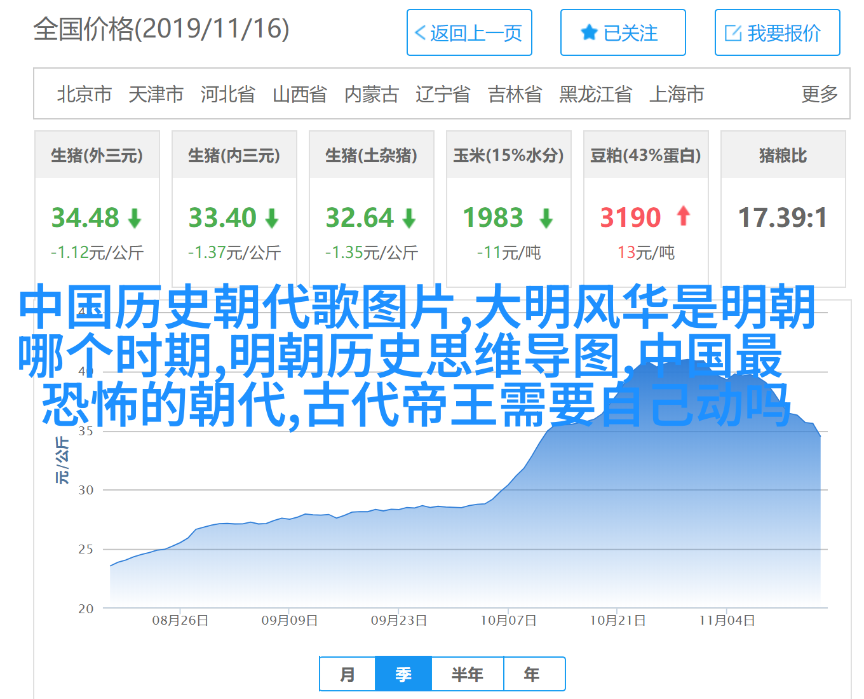Click the red up arrow next to 3190

coord(684,216)
